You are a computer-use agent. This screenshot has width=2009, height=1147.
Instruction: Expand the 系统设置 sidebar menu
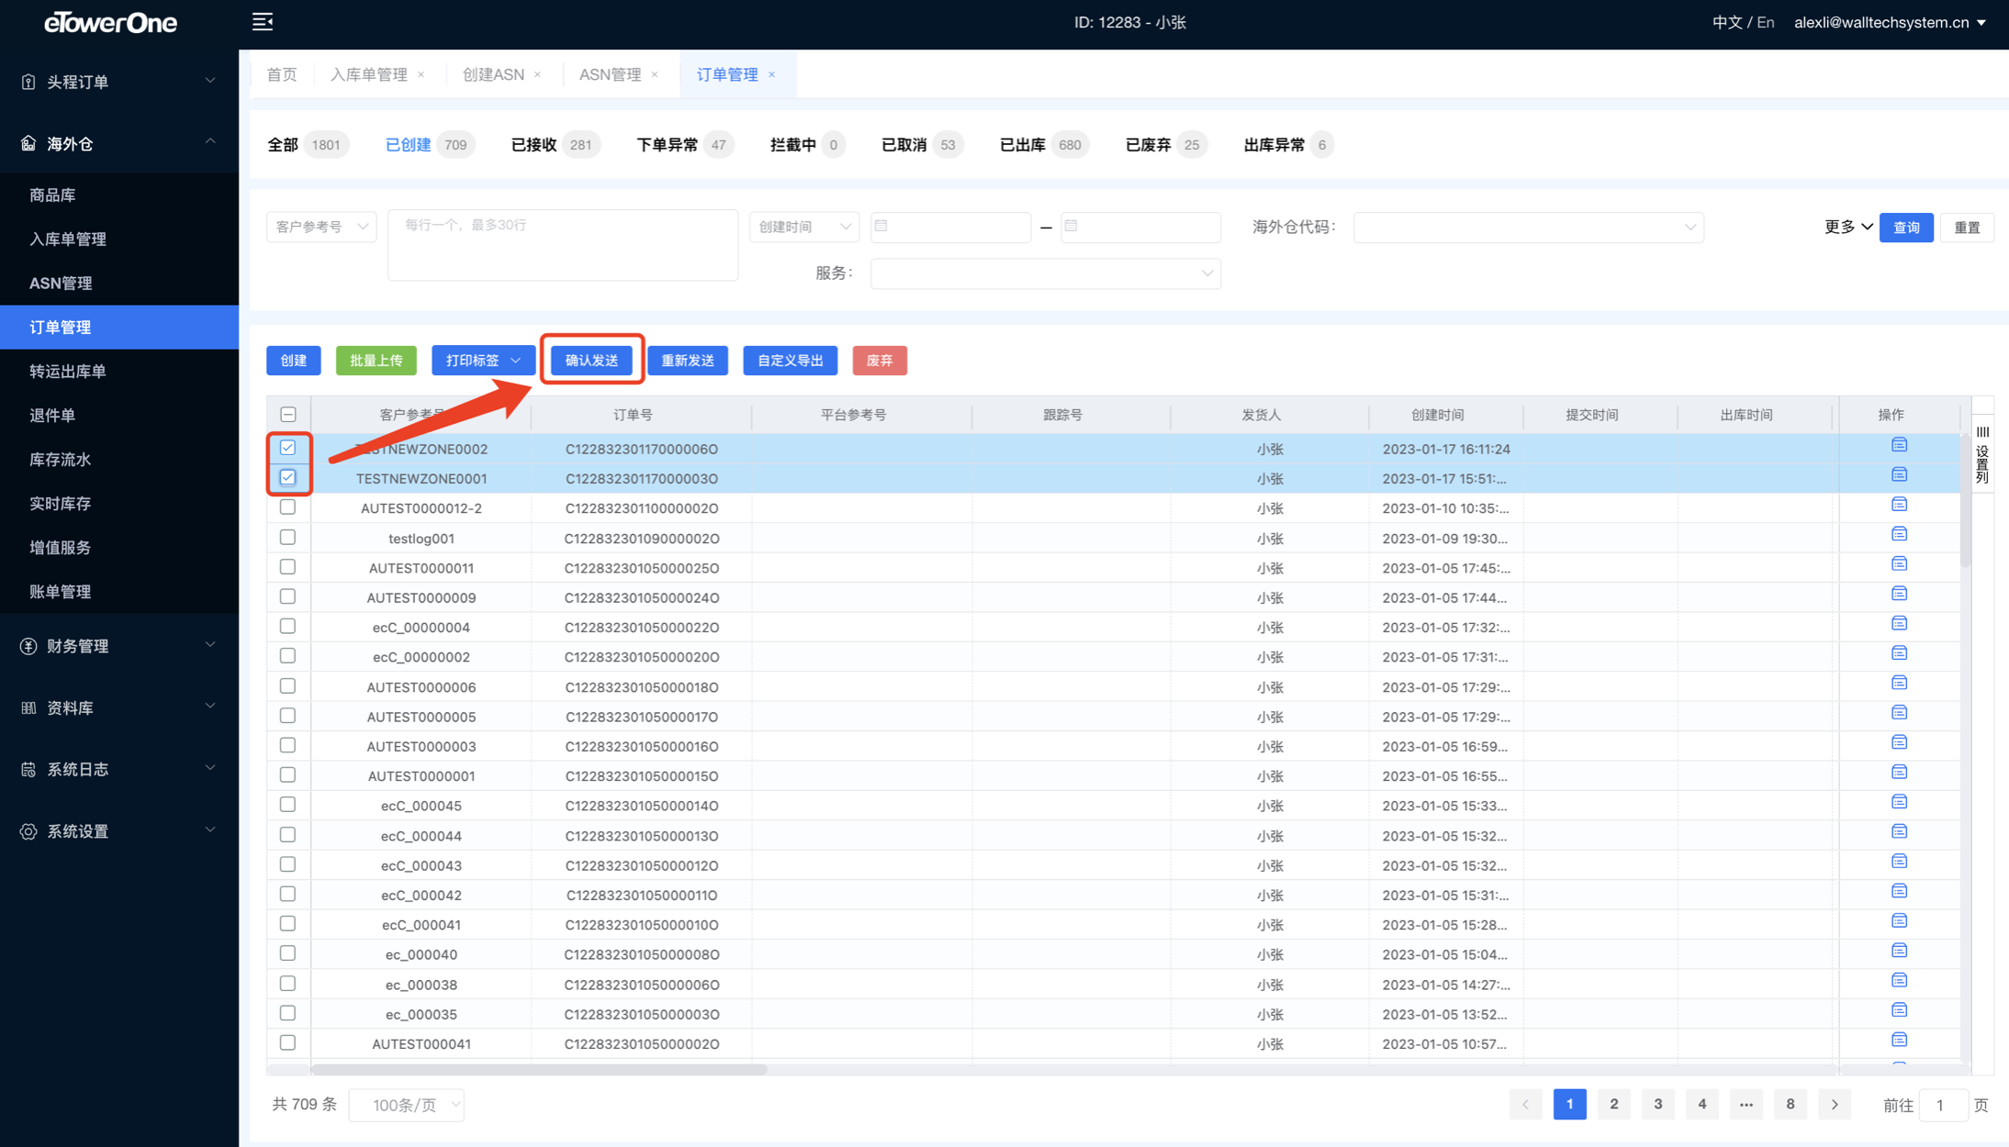(119, 831)
